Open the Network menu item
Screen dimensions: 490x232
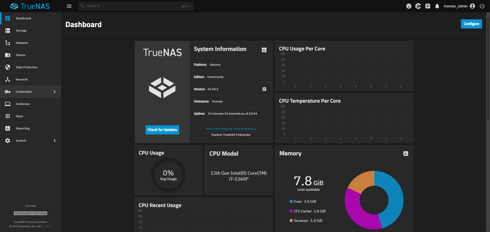click(31, 79)
